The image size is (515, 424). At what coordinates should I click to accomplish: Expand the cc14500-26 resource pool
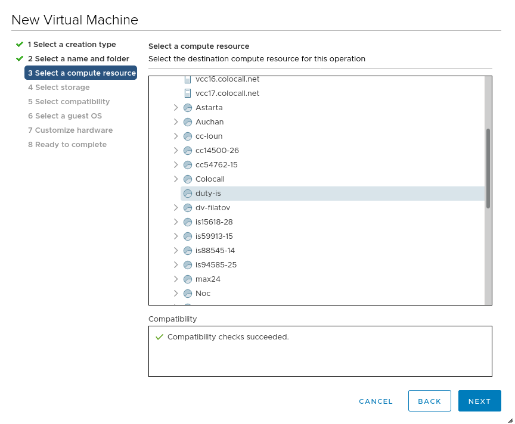pos(176,151)
